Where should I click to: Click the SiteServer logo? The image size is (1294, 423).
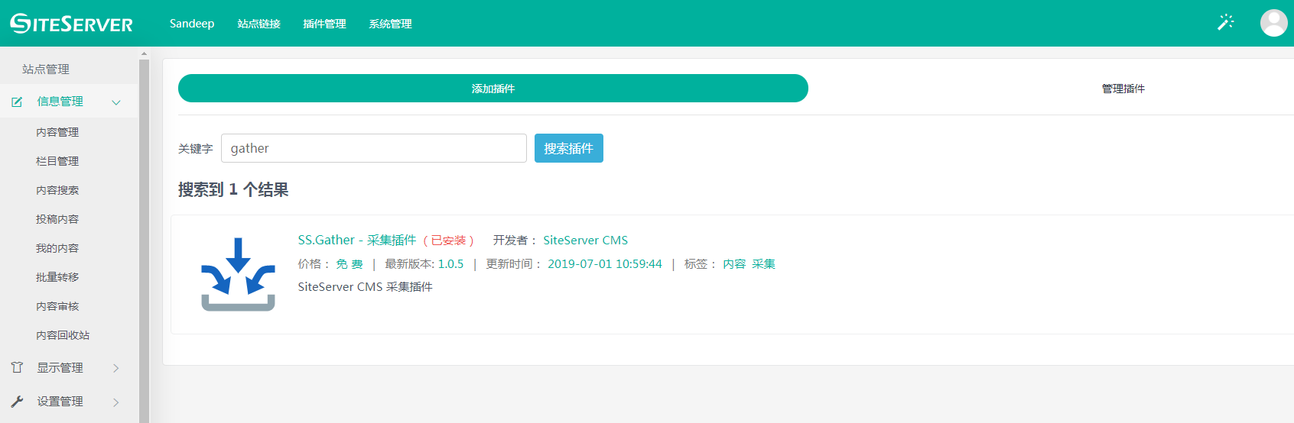(x=71, y=24)
